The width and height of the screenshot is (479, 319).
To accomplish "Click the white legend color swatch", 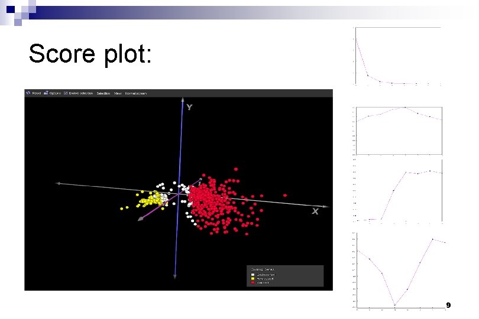I will pyautogui.click(x=253, y=275).
